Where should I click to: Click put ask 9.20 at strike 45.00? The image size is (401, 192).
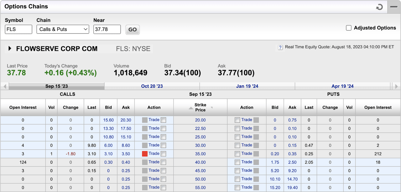tap(292, 171)
